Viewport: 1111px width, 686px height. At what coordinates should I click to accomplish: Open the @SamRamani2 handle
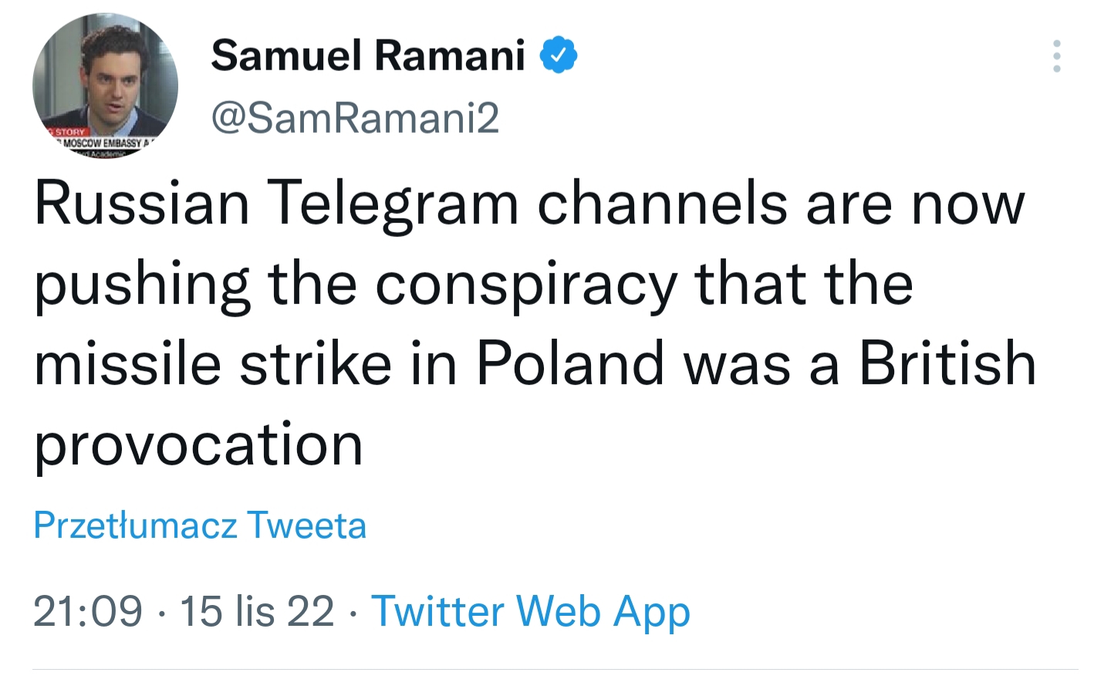pyautogui.click(x=355, y=118)
